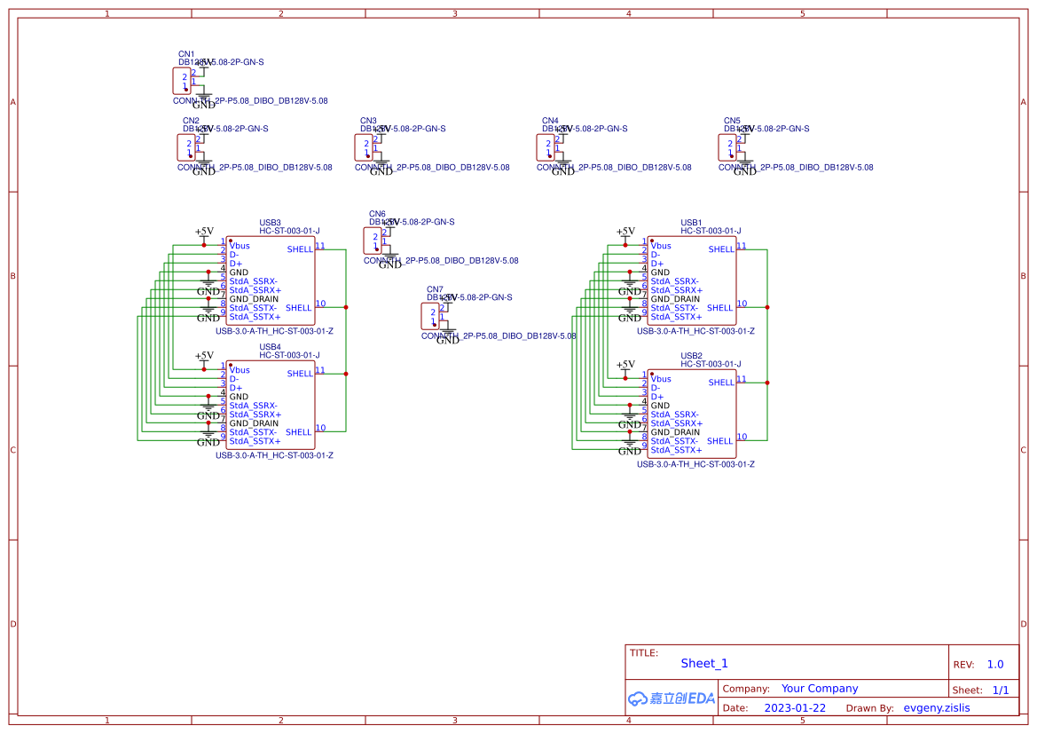Select the D+ pin label on USB1
The width and height of the screenshot is (1037, 734).
(x=656, y=264)
